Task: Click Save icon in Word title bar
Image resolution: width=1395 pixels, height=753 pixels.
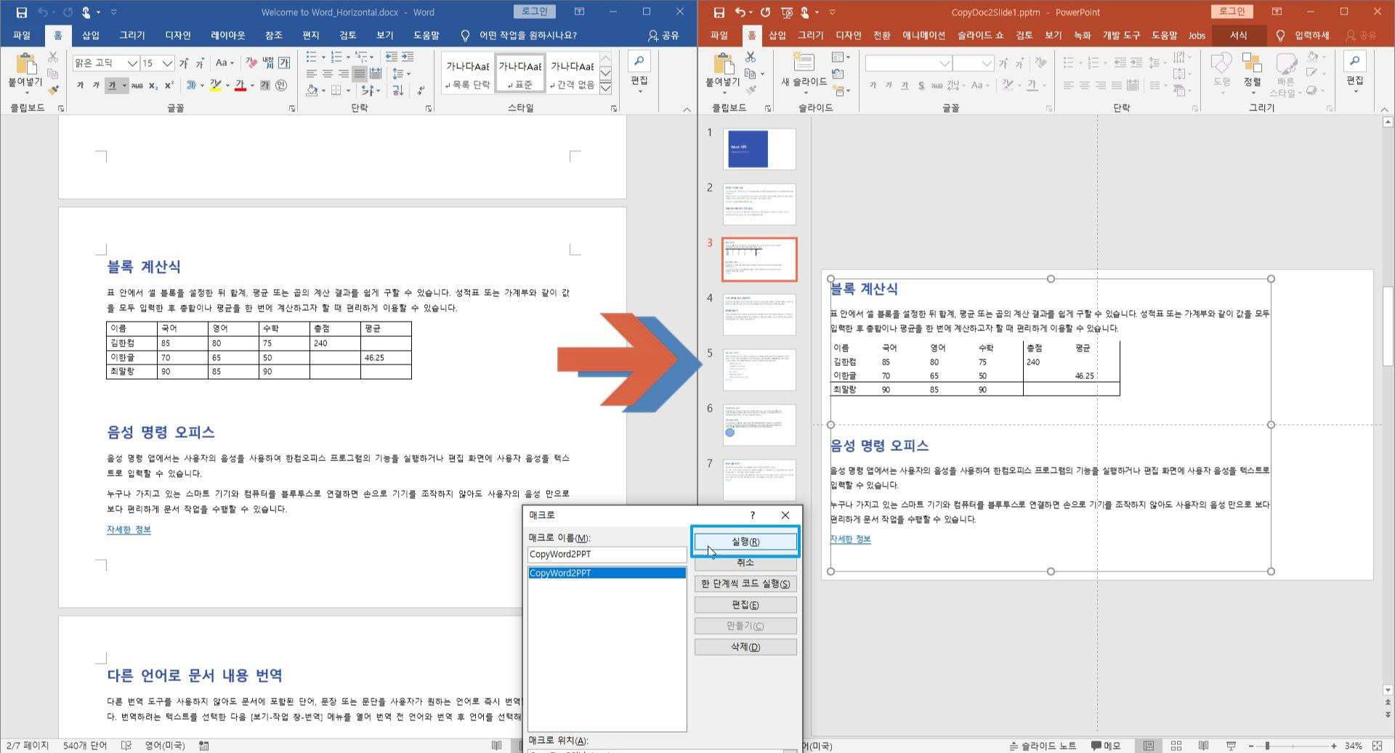Action: pos(21,12)
